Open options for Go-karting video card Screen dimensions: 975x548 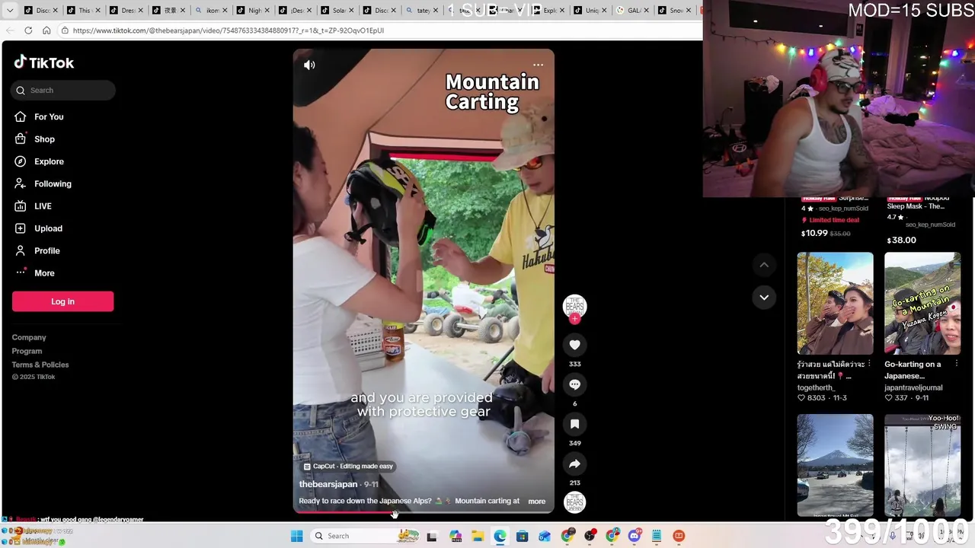coord(957,365)
